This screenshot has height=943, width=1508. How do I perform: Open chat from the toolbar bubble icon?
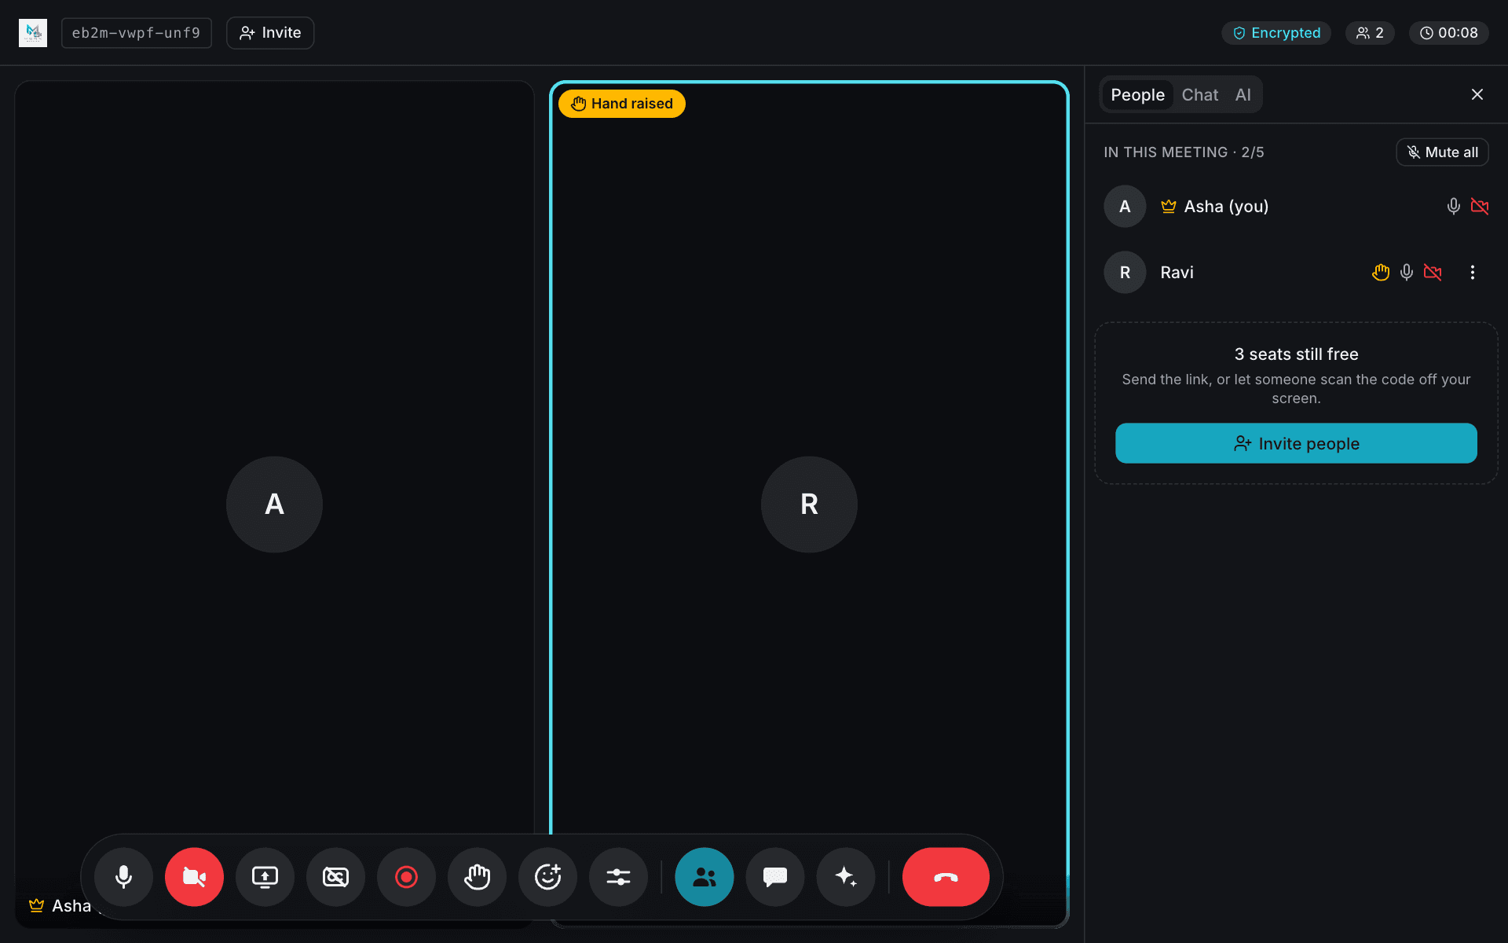click(775, 877)
